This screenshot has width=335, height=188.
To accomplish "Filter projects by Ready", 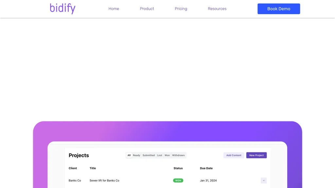I will pyautogui.click(x=136, y=155).
